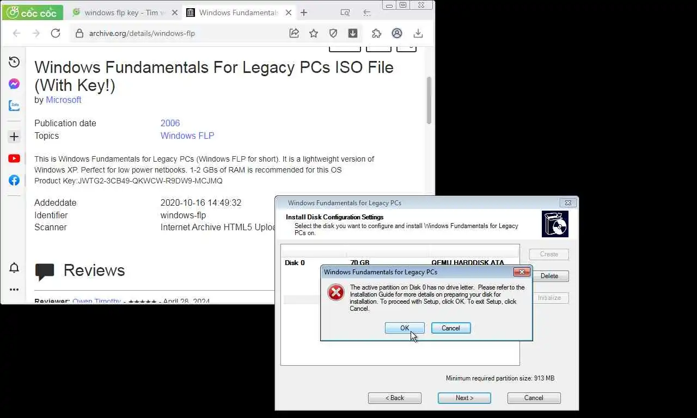Open the user profile icon
This screenshot has height=418, width=697.
(397, 33)
